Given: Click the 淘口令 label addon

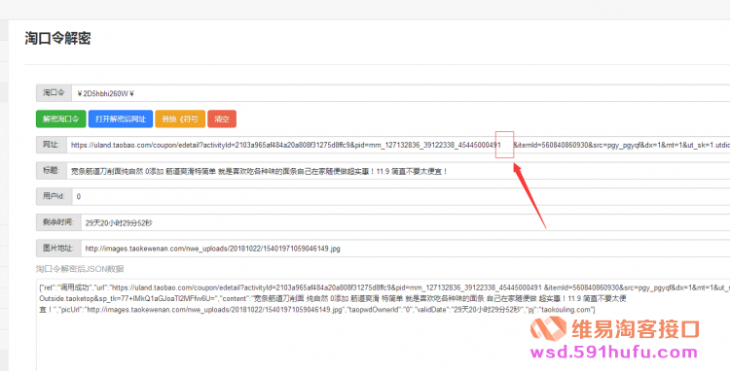Looking at the screenshot, I should coord(54,93).
